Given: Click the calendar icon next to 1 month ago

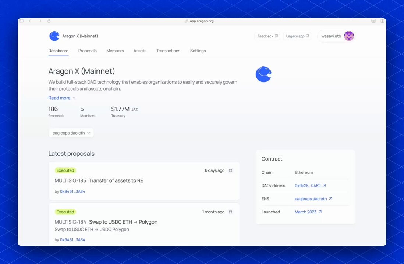Looking at the screenshot, I should 231,212.
